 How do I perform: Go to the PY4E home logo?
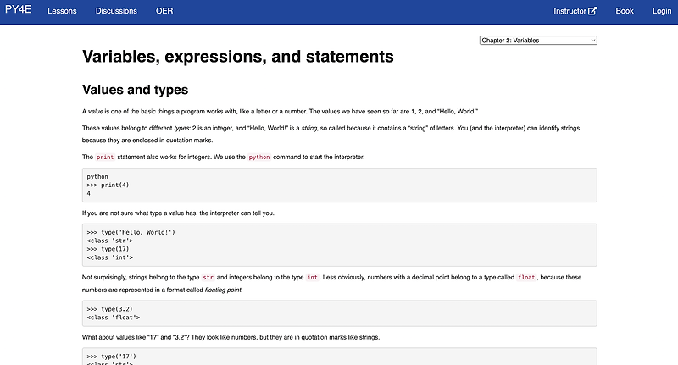18,11
